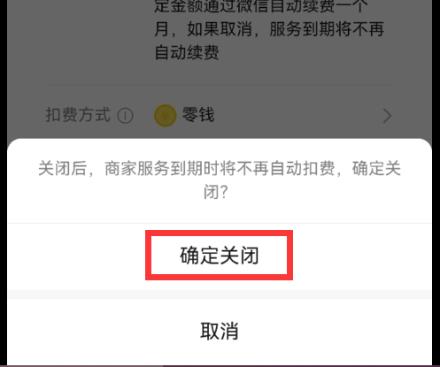Click the divider below the confirmation message
Image resolution: width=440 pixels, height=367 pixels.
point(220,223)
